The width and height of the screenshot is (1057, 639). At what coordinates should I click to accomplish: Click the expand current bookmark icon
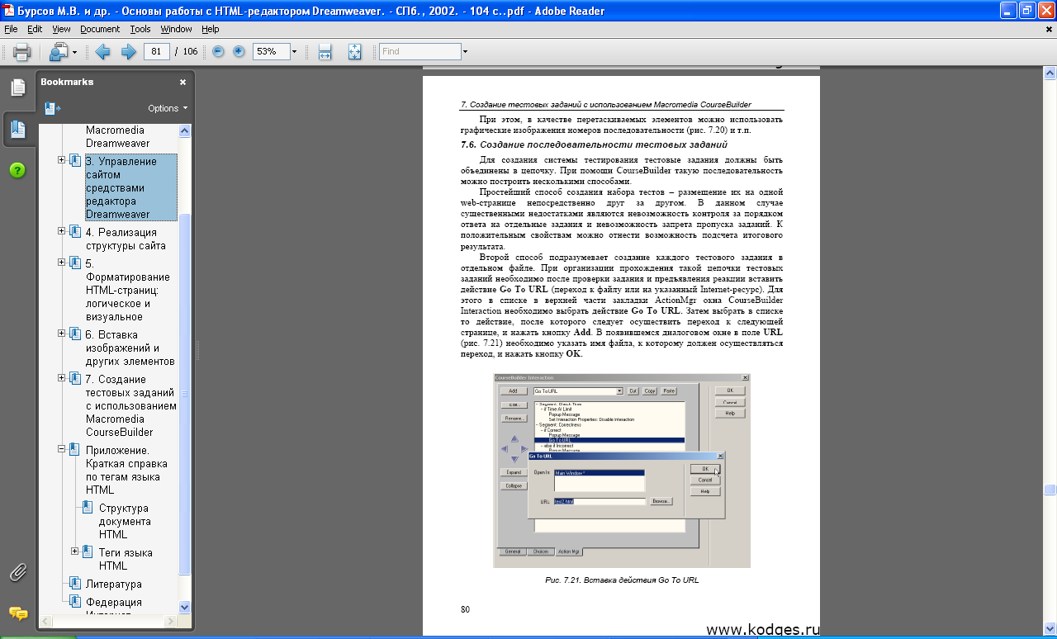(53, 108)
